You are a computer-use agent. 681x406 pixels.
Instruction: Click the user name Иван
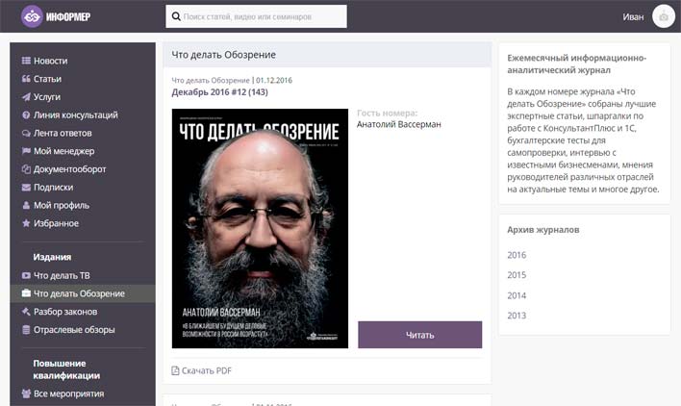pos(633,17)
